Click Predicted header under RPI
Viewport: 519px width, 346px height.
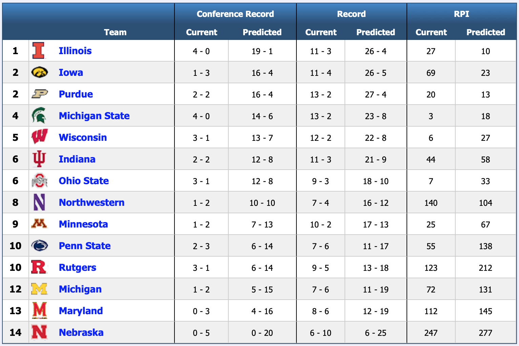pyautogui.click(x=485, y=32)
